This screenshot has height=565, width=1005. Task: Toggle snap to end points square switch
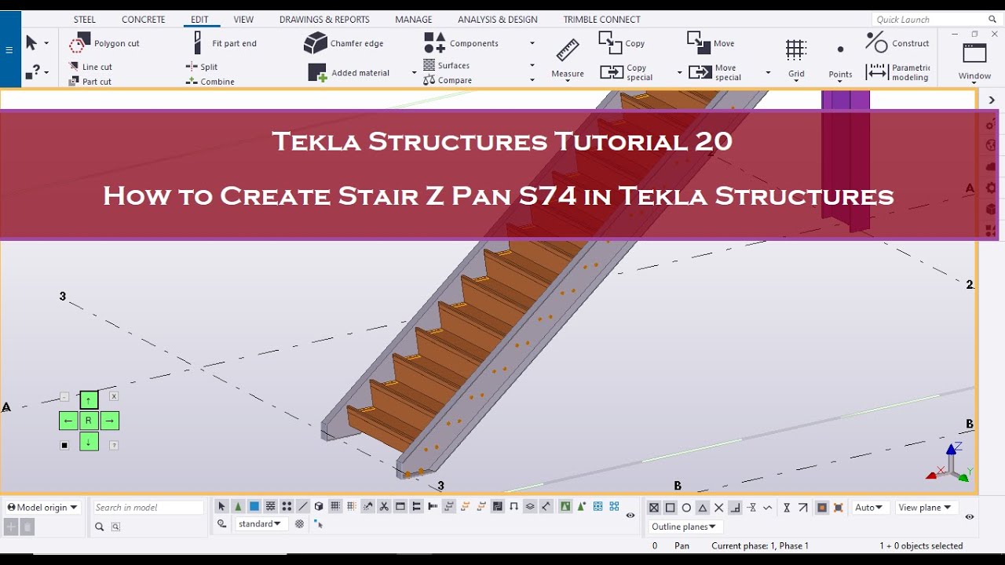(670, 508)
